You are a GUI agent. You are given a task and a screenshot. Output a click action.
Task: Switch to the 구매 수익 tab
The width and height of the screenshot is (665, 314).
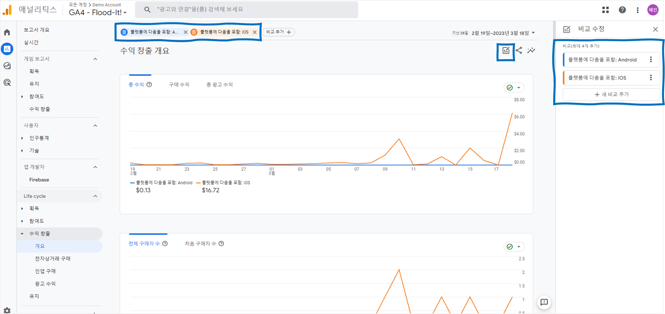179,85
